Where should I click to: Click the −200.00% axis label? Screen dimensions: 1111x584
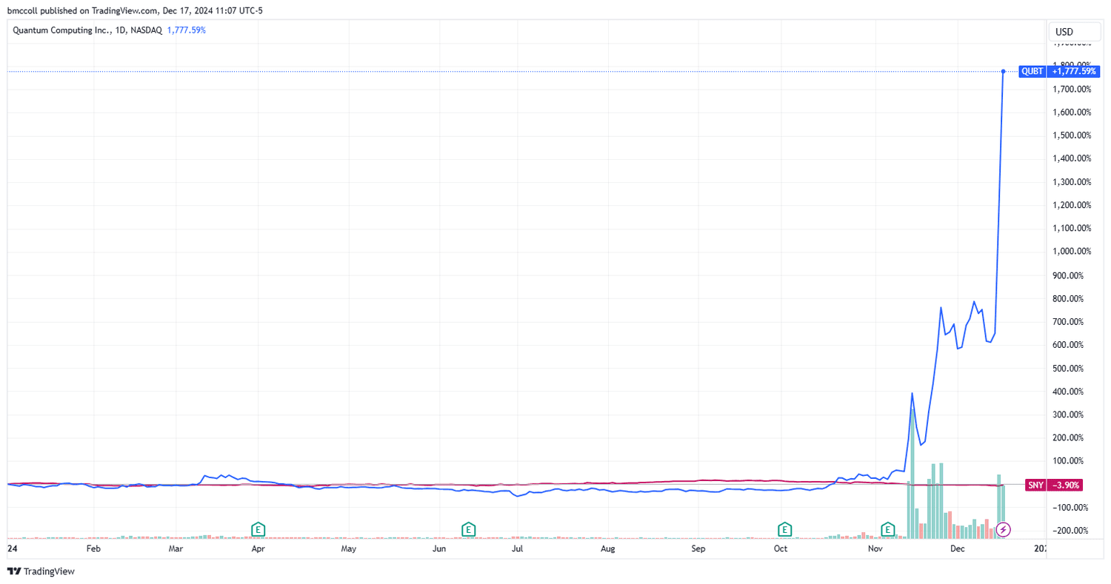click(1070, 530)
